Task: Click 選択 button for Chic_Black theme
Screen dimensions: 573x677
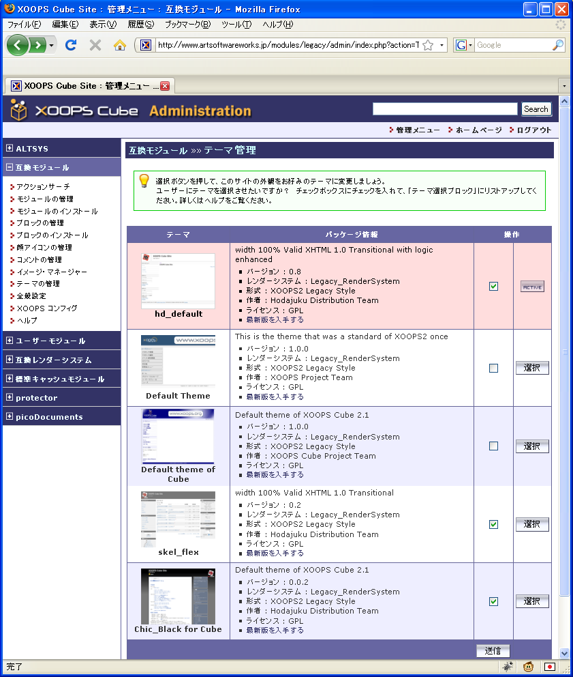Action: [x=531, y=601]
